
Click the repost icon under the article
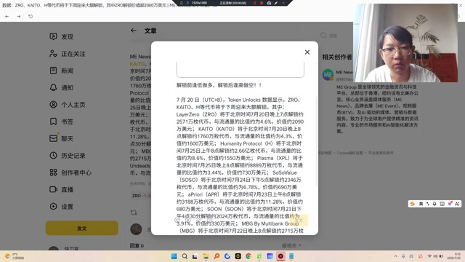134,213
